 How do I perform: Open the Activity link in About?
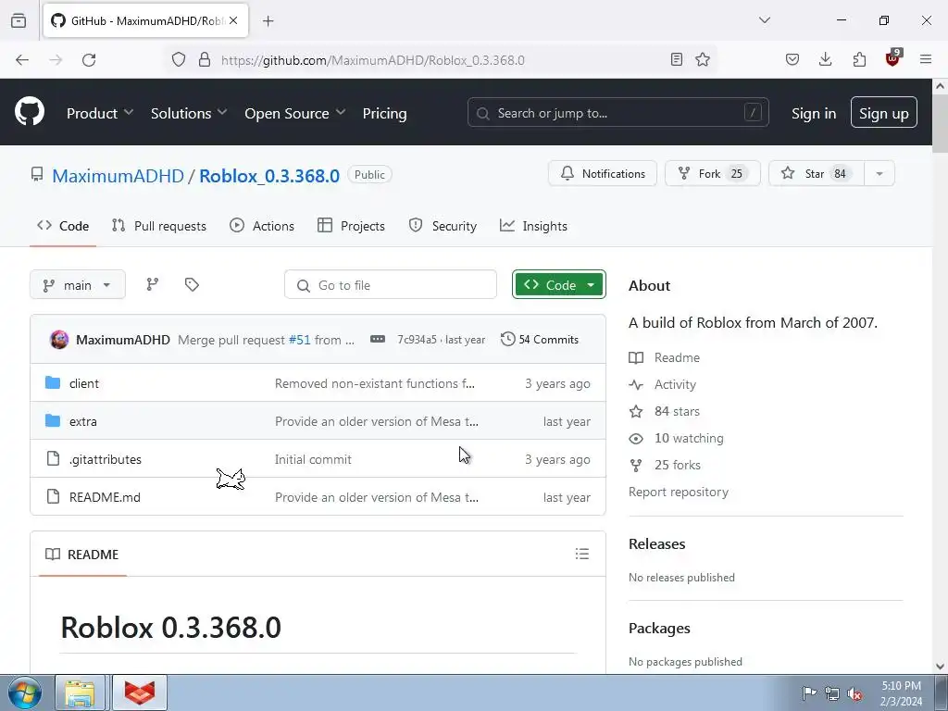coord(663,384)
